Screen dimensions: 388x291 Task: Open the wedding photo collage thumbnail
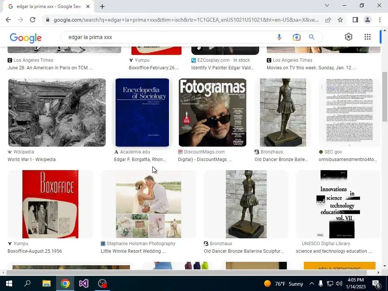(149, 204)
